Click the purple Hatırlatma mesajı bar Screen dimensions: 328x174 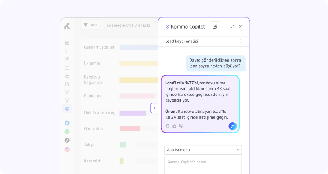tap(133, 113)
